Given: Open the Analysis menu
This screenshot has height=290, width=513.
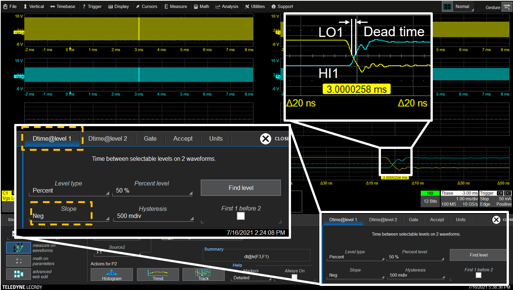Looking at the screenshot, I should tap(226, 6).
